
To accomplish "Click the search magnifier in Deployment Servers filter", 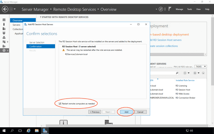I will 177,73.
